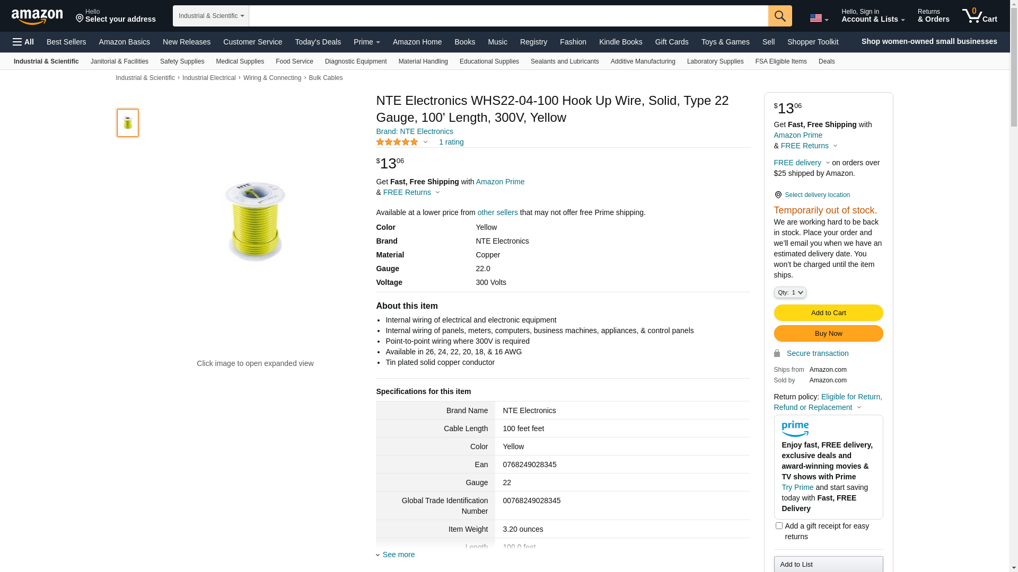Click the Select delivery location pin

778,195
